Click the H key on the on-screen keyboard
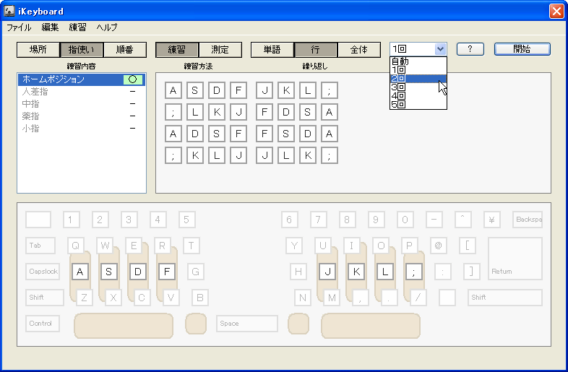 [x=298, y=272]
